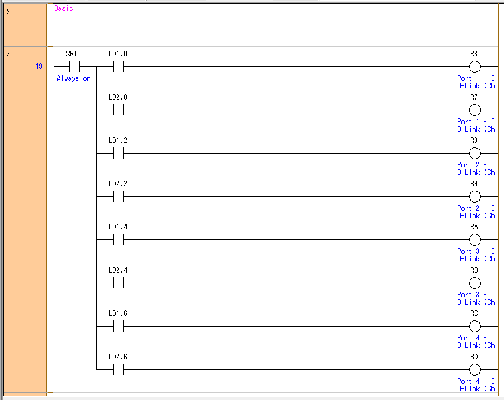The width and height of the screenshot is (504, 400).
Task: Click the Port 3 comment under RA
Action: (x=476, y=255)
